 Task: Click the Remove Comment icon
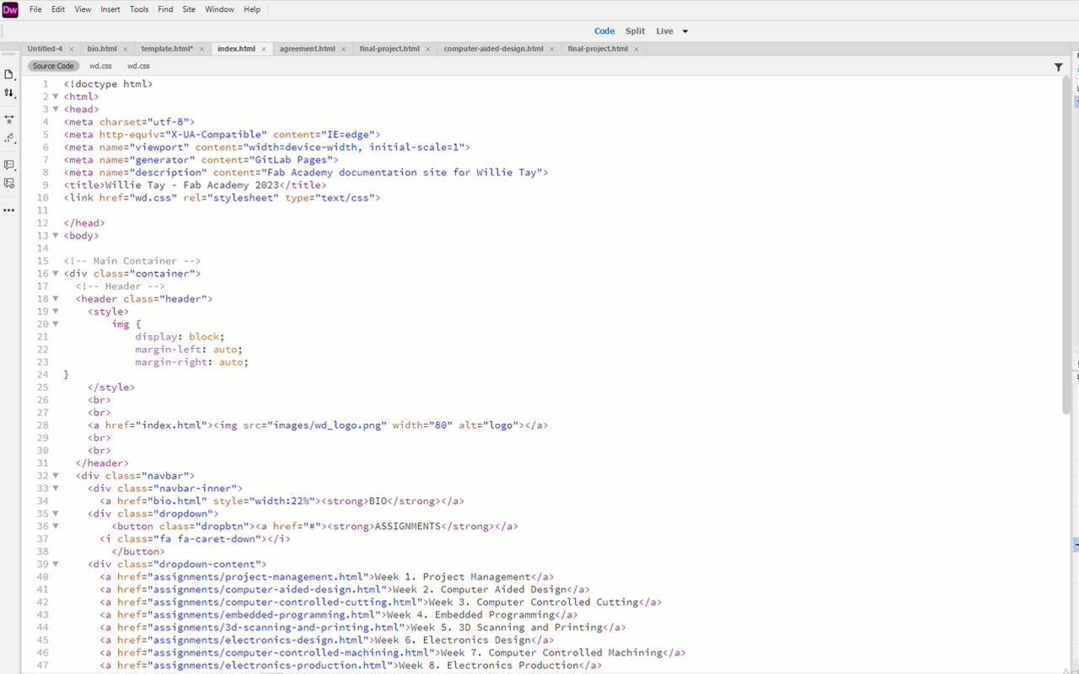[x=9, y=183]
